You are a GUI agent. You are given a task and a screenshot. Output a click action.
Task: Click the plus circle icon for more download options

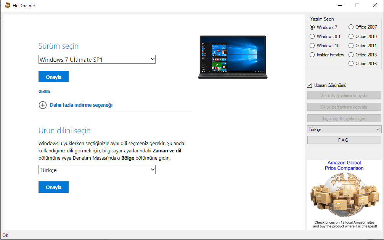pyautogui.click(x=43, y=105)
